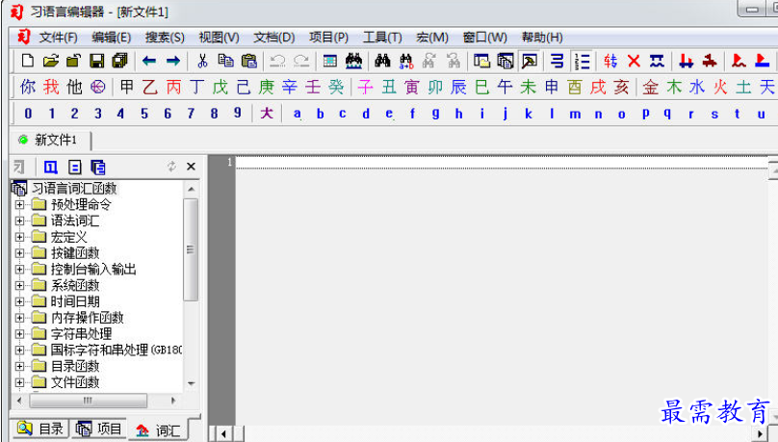
Task: Select the 文件函数 tree item
Action: 75,382
